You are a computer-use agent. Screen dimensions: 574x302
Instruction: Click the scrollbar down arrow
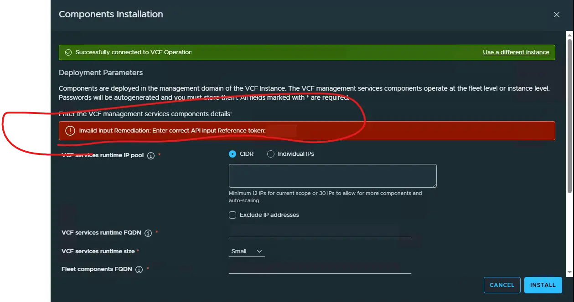click(x=569, y=272)
